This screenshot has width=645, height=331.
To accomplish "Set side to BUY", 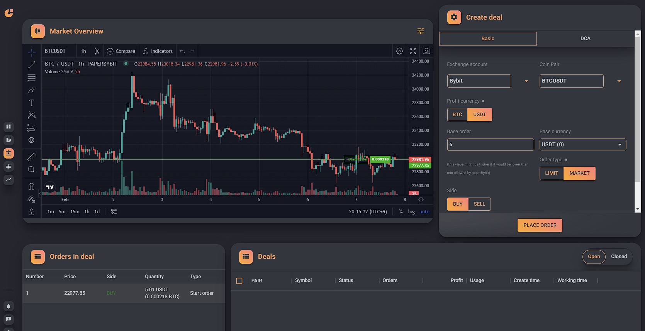I will coord(458,204).
